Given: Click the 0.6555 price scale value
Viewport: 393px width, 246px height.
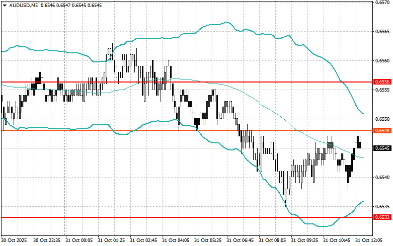Looking at the screenshot, I should (382, 90).
